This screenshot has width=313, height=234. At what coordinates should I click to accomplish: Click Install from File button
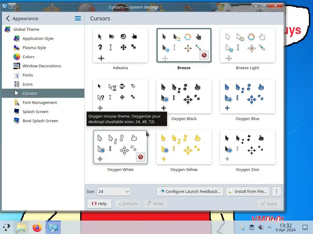click(x=248, y=191)
